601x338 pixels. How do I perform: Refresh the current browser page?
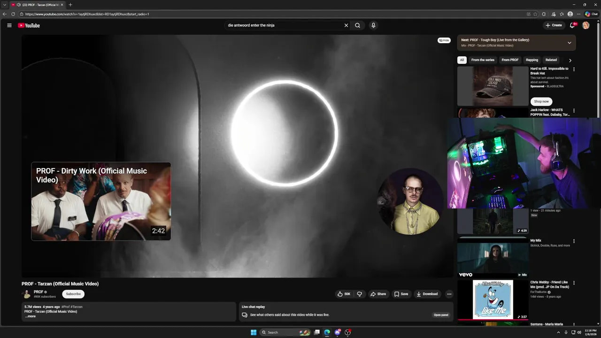(13, 14)
